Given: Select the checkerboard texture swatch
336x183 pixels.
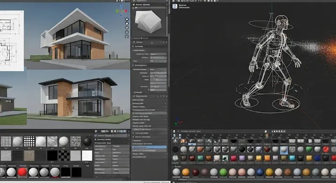Looking at the screenshot, I should tap(64, 155).
